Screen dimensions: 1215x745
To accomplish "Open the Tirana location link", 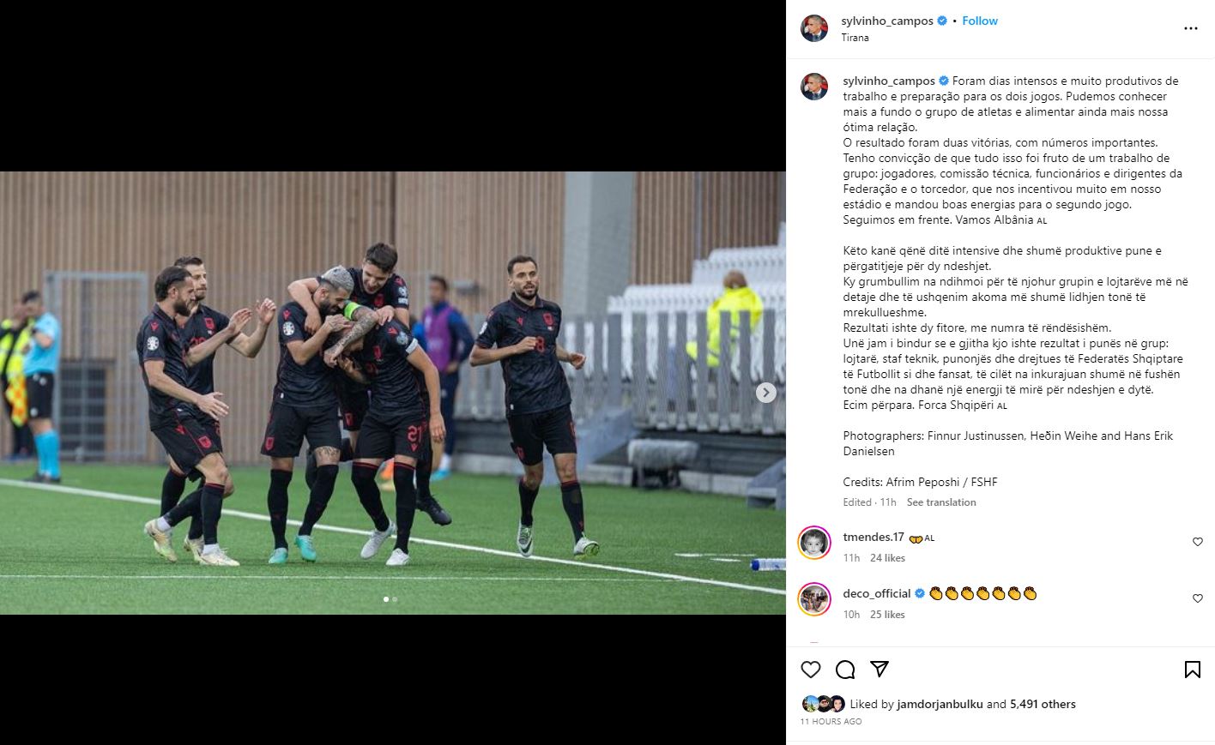I will (855, 38).
